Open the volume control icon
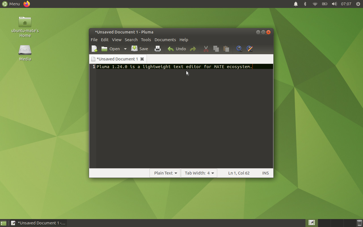 tap(334, 4)
